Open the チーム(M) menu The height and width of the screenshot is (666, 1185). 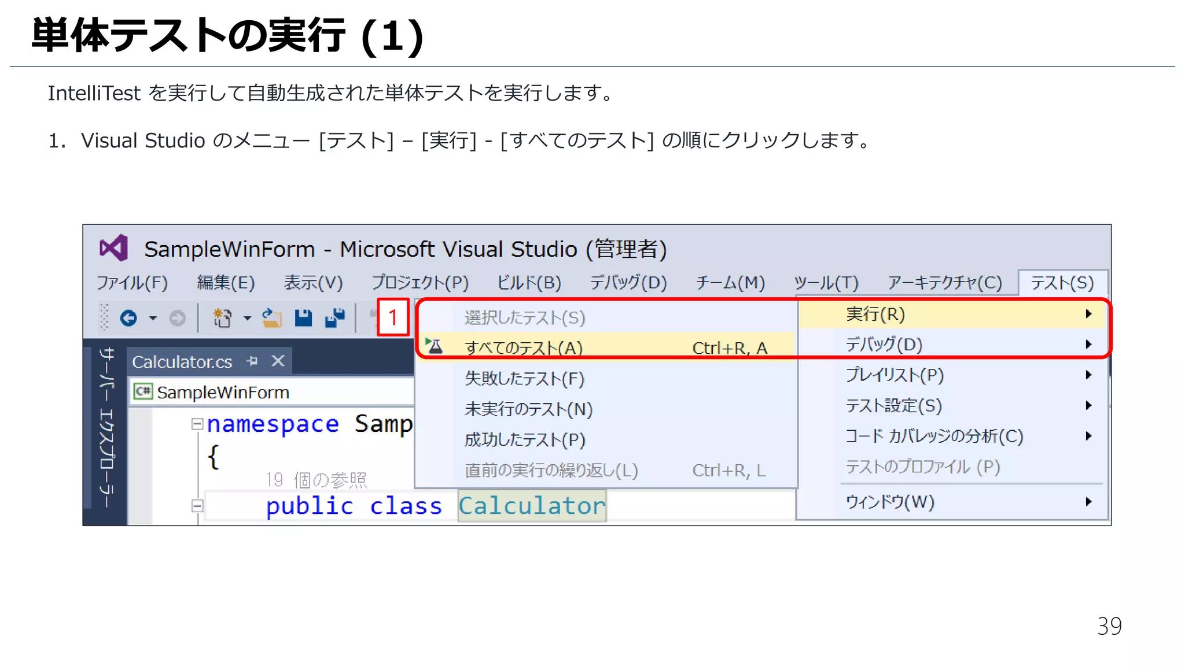pos(730,282)
